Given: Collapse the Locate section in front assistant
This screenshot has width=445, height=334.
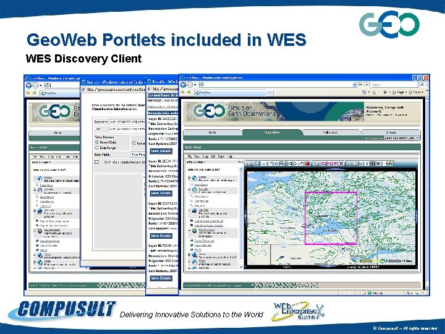Looking at the screenshot, I should coord(189,189).
